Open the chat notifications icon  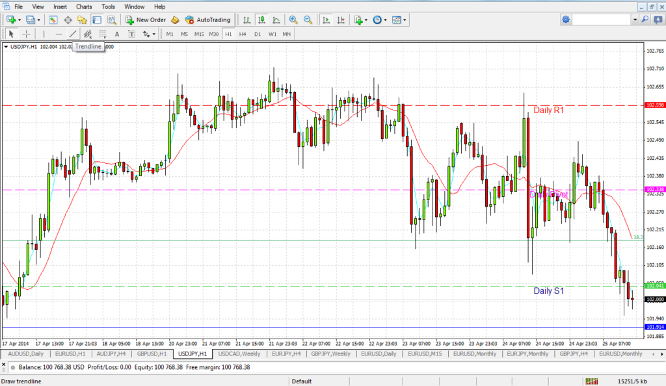pyautogui.click(x=658, y=19)
